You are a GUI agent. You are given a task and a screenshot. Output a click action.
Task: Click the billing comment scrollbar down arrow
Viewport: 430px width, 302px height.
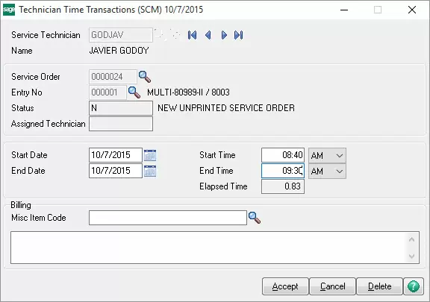point(411,257)
